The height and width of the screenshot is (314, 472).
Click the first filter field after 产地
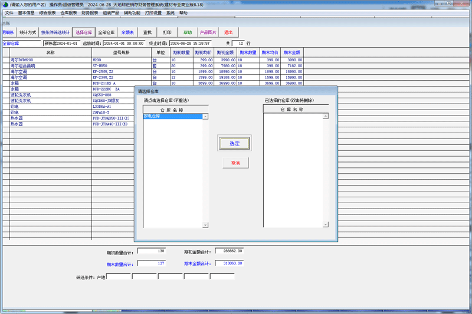point(119,276)
